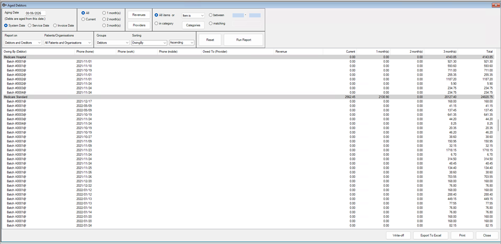
Task: Click the second between range field
Action: tap(255, 15)
